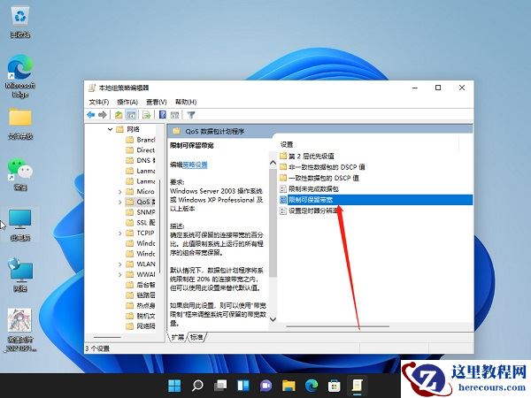The image size is (531, 398).
Task: Select the Branc... folder in tree
Action: (140, 140)
